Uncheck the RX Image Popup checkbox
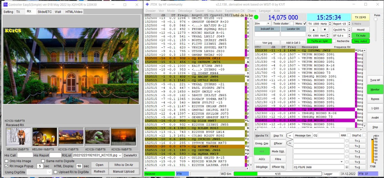The image size is (384, 178). pyautogui.click(x=7, y=166)
